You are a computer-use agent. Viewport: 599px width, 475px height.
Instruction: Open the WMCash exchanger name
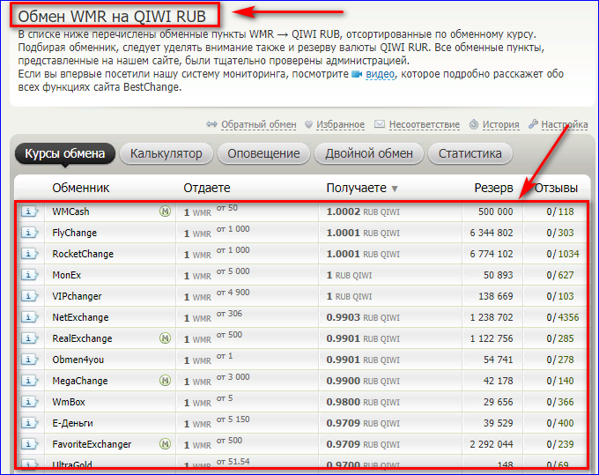[x=70, y=212]
